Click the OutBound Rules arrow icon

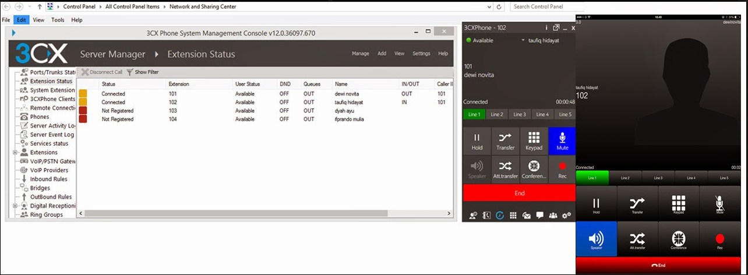click(24, 197)
